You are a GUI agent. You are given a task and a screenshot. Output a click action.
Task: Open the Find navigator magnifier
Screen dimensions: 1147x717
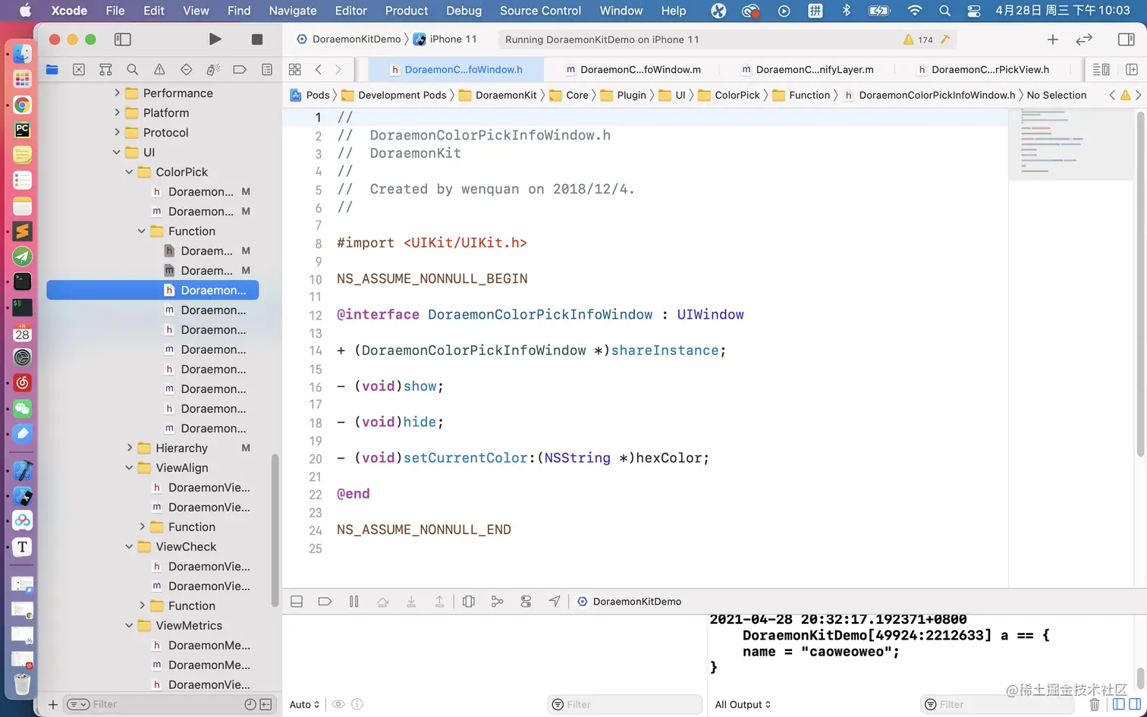pyautogui.click(x=133, y=69)
